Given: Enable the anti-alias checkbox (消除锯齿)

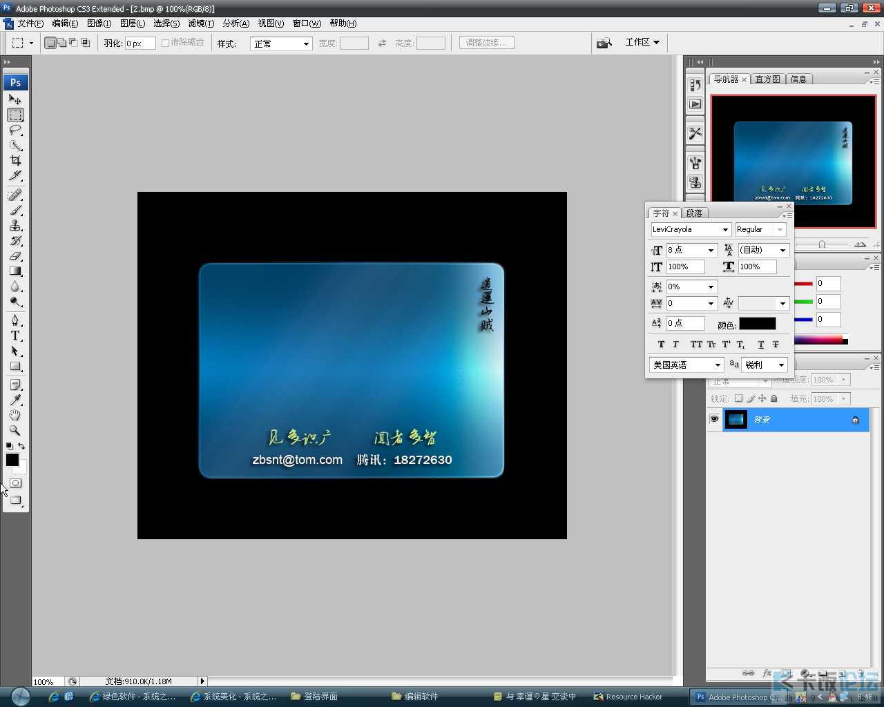Looking at the screenshot, I should pyautogui.click(x=165, y=43).
